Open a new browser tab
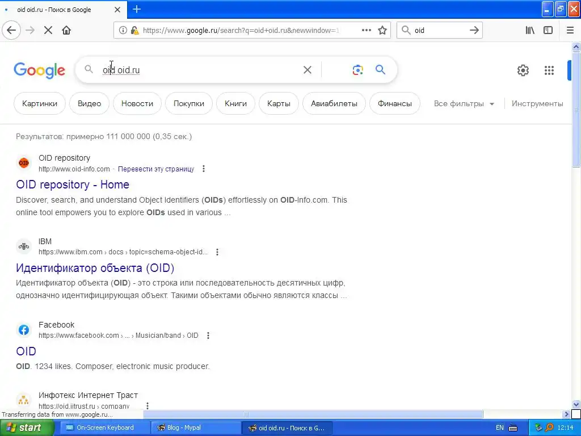This screenshot has width=581, height=436. coord(136,9)
